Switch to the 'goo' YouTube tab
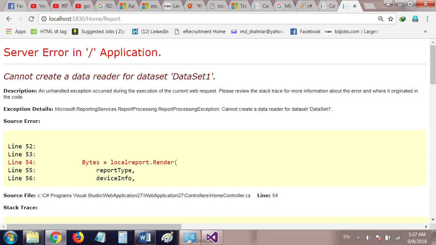The image size is (436, 245). (82, 6)
